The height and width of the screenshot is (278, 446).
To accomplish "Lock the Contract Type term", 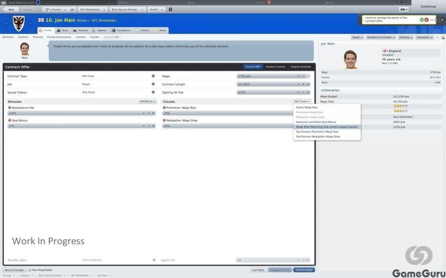I will (x=153, y=76).
